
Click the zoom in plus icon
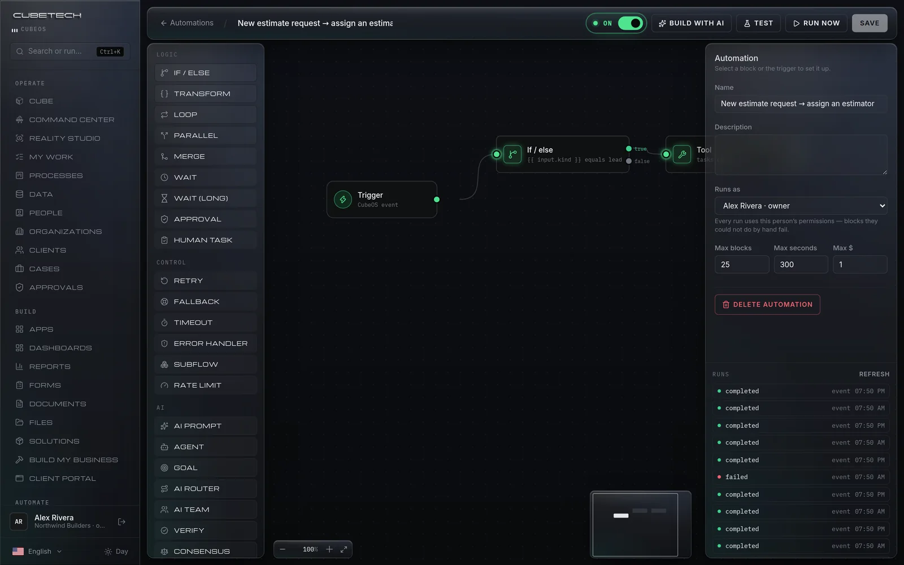click(329, 549)
